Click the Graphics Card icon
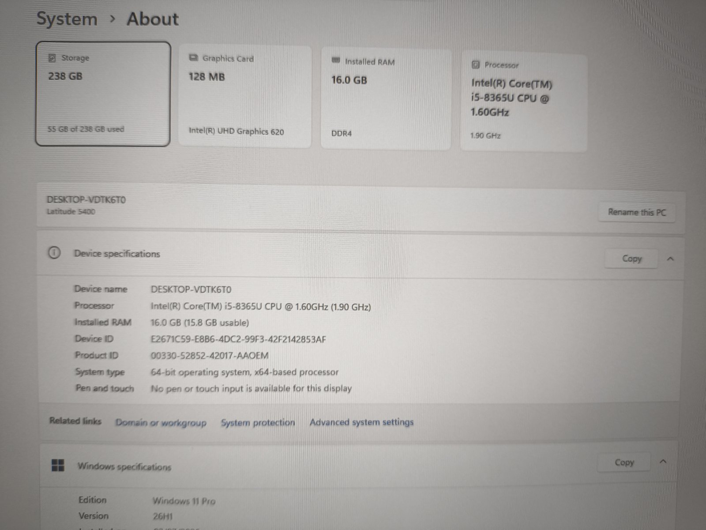The height and width of the screenshot is (530, 706). 193,58
